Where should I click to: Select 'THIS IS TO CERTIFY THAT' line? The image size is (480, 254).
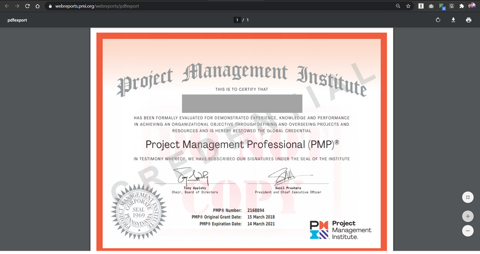point(242,89)
